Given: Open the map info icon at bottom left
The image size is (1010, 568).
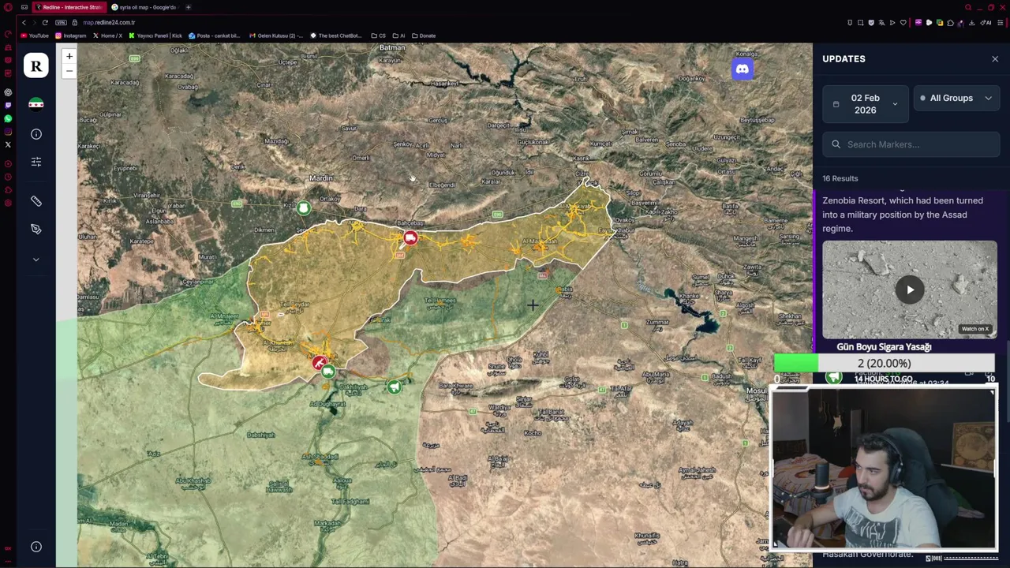Looking at the screenshot, I should point(36,547).
